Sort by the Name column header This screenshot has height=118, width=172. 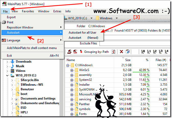pos(89,60)
